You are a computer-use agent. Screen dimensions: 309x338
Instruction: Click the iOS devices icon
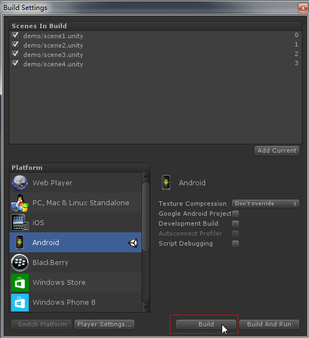tap(19, 223)
